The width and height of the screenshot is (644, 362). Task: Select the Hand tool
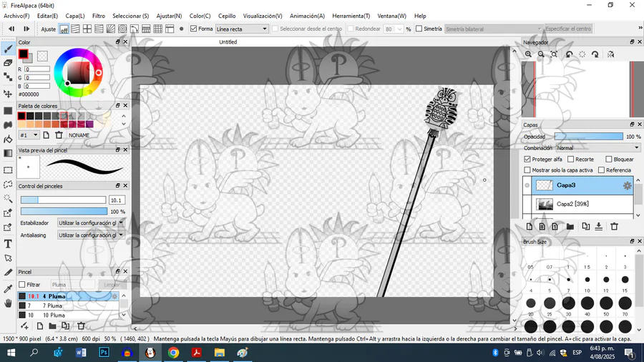[8, 303]
